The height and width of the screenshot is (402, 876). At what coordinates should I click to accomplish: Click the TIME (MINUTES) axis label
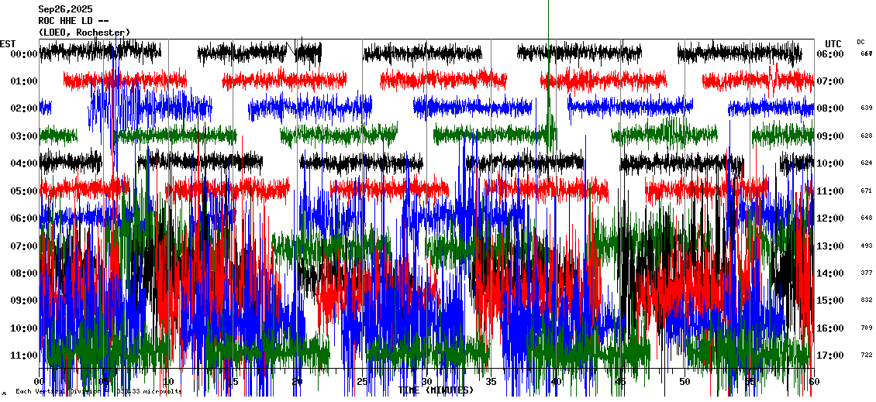435,390
